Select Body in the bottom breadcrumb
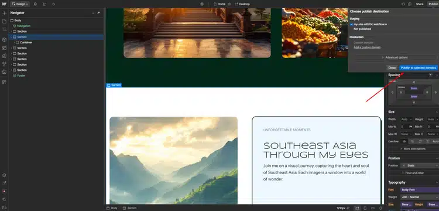The image size is (439, 211). (x=112, y=208)
